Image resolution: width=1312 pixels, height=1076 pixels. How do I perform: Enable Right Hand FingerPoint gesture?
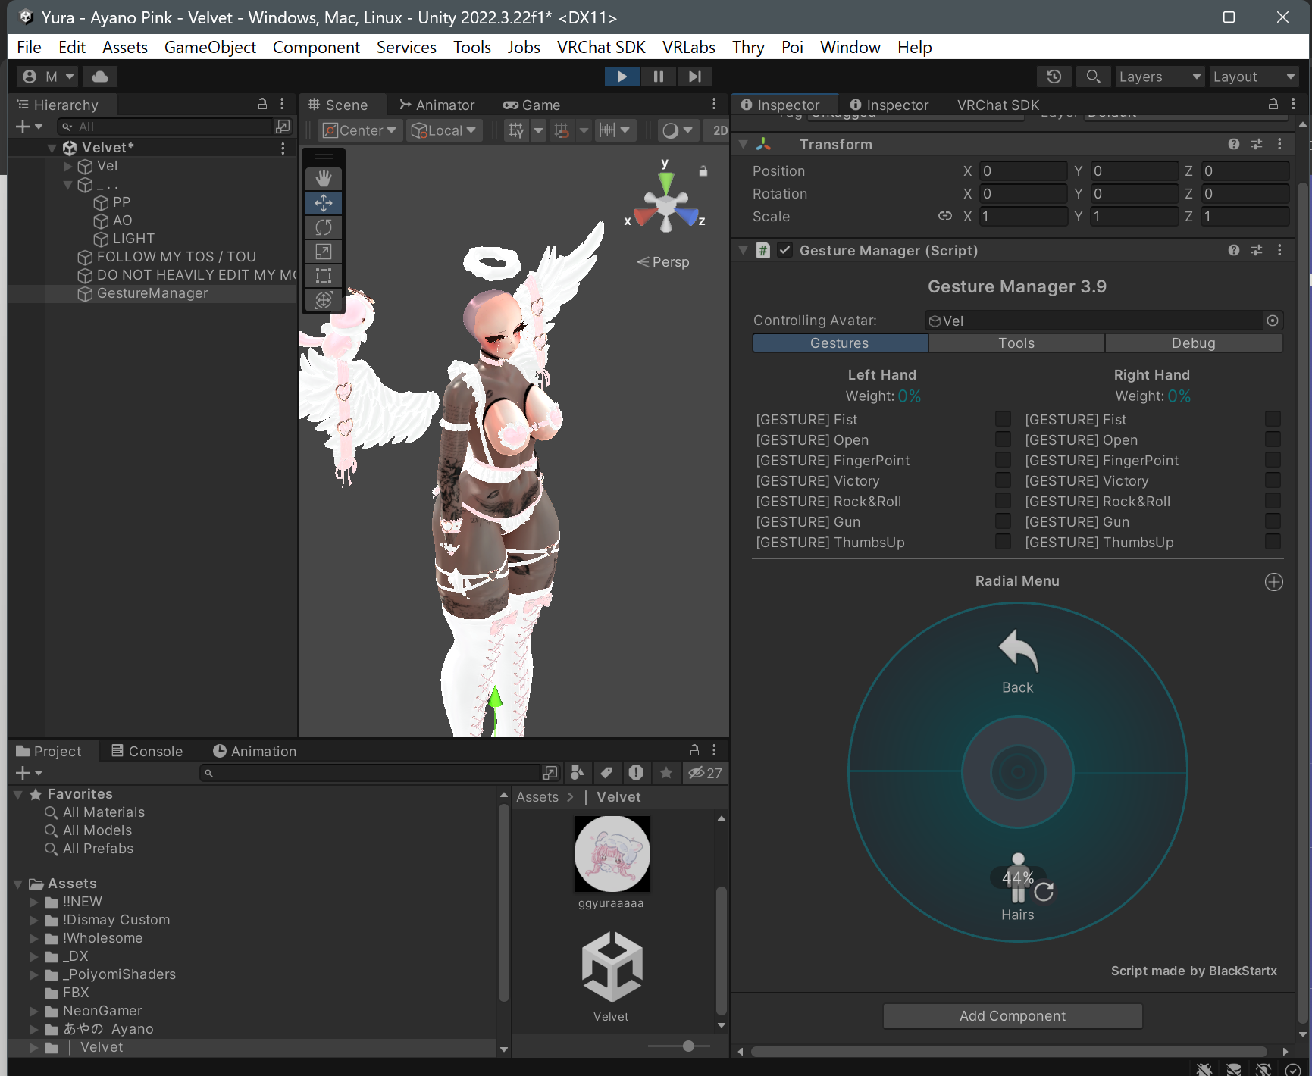(x=1273, y=459)
